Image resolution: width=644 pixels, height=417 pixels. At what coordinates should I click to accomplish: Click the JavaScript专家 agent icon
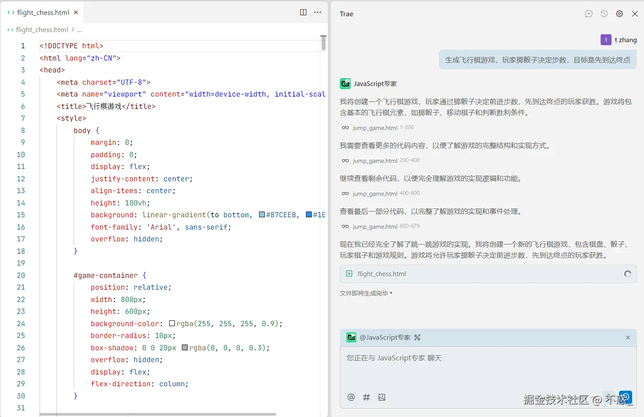point(345,83)
